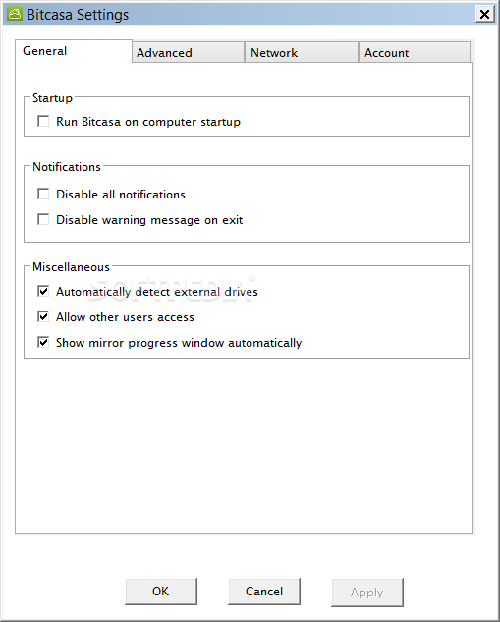Click the Cancel button
500x622 pixels.
(264, 592)
